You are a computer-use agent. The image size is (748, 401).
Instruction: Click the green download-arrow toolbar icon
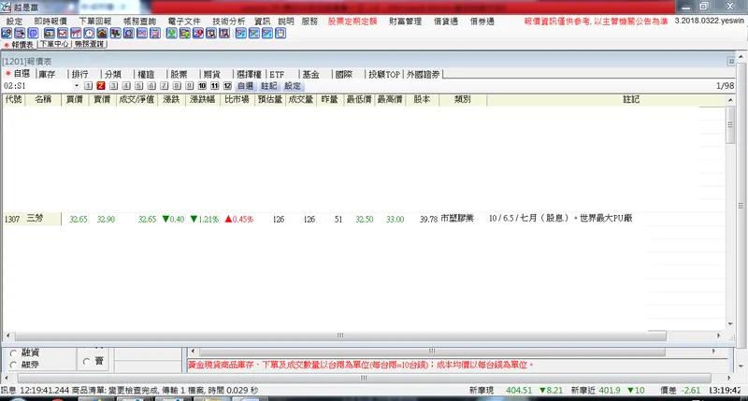(x=171, y=33)
